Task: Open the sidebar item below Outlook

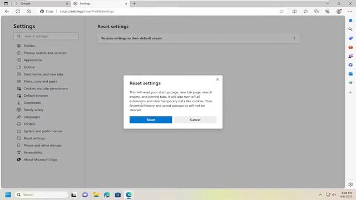Action: 350,83
